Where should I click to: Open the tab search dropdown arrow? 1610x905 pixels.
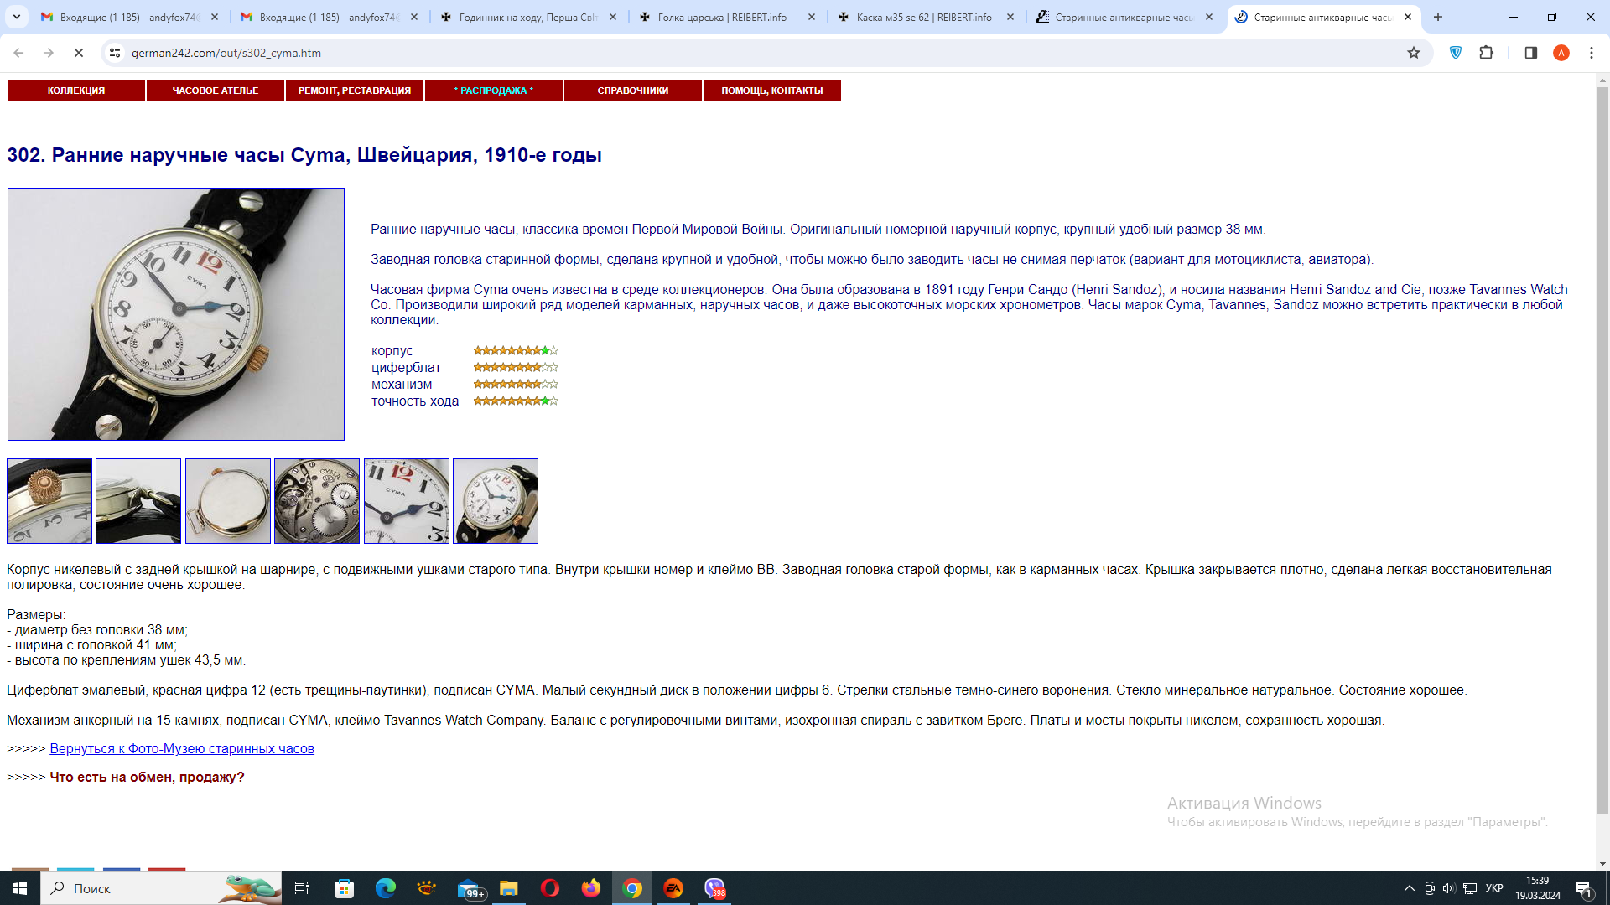tap(17, 17)
